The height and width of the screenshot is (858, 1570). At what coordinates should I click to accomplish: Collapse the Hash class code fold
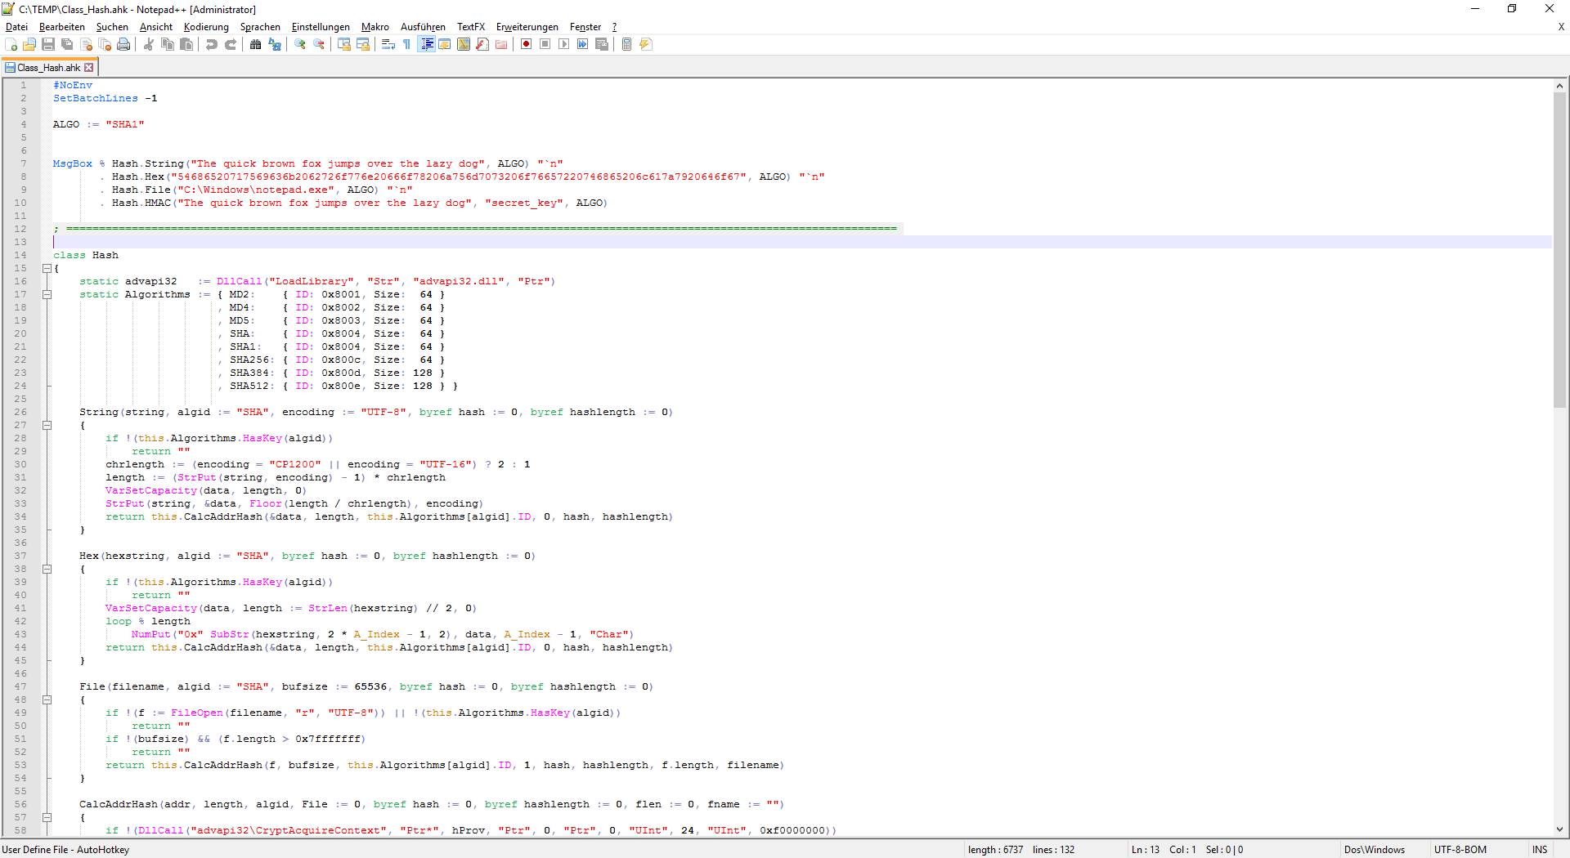point(47,268)
